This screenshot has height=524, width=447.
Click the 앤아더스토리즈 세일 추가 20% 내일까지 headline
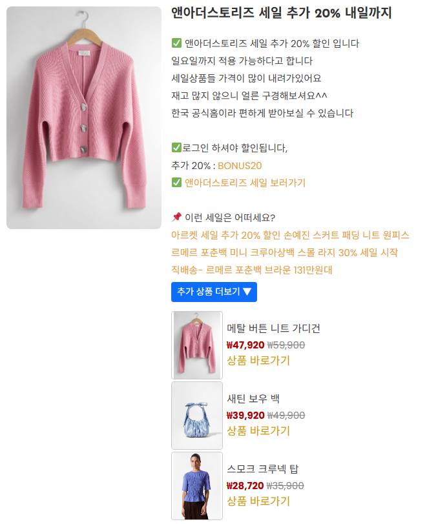click(x=282, y=13)
